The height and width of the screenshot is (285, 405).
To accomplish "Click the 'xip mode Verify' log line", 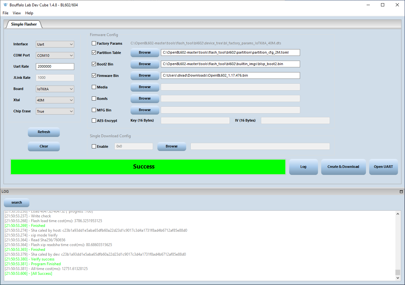I will (31, 235).
